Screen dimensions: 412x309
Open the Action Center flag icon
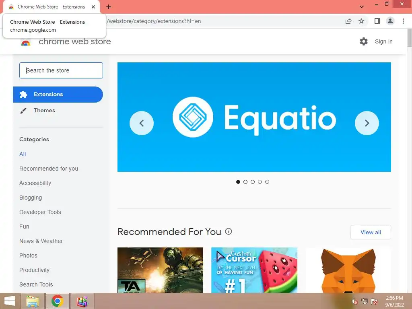tap(374, 301)
